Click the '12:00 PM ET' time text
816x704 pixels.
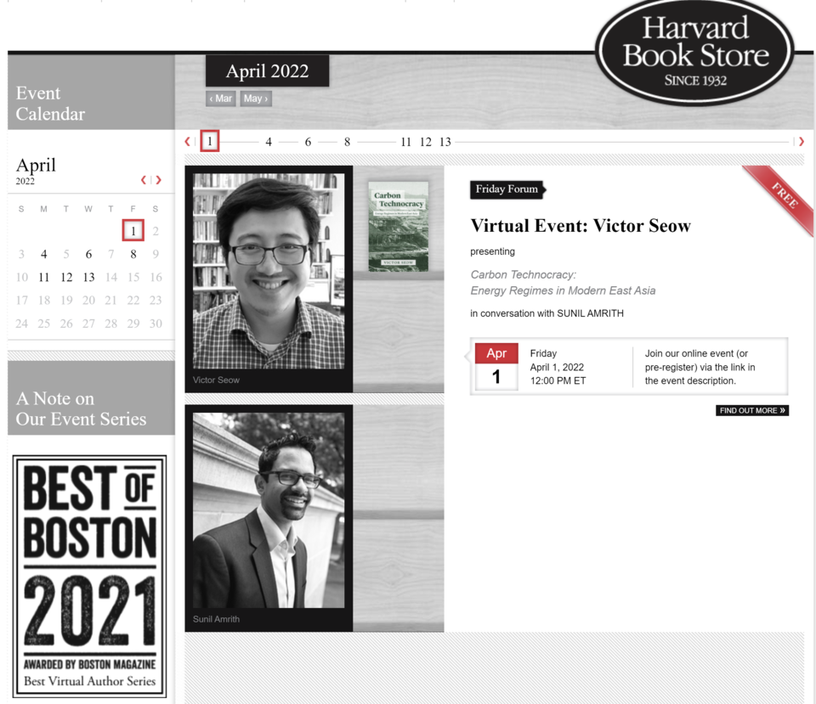pos(558,380)
